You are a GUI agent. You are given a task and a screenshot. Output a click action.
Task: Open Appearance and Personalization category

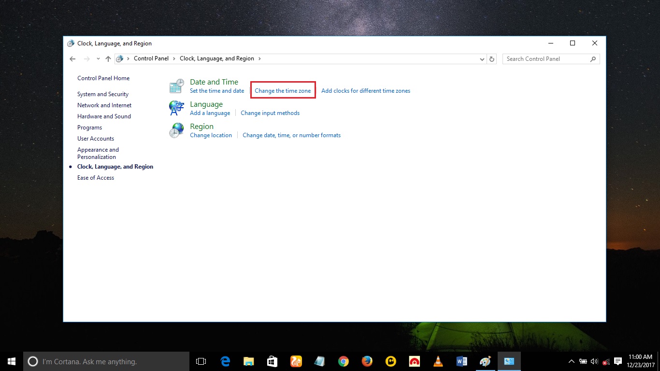coord(98,153)
